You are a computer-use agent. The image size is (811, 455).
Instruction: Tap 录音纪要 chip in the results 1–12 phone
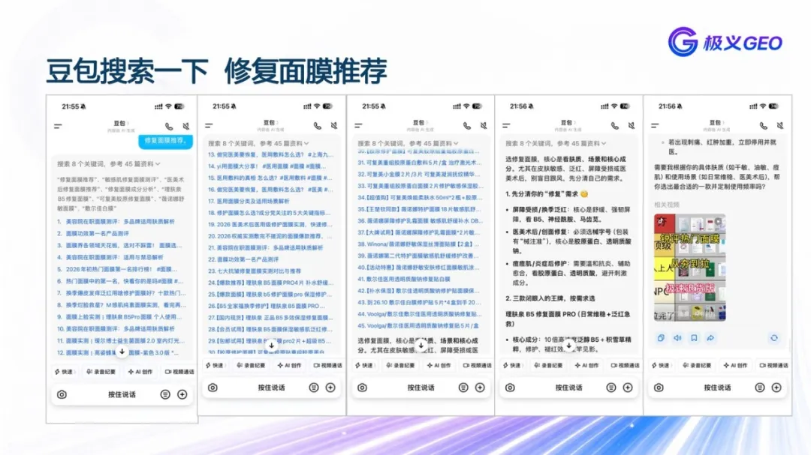(101, 372)
